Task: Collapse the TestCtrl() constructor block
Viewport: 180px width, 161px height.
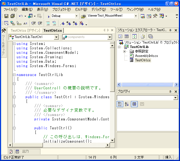Action: pyautogui.click(x=14, y=128)
